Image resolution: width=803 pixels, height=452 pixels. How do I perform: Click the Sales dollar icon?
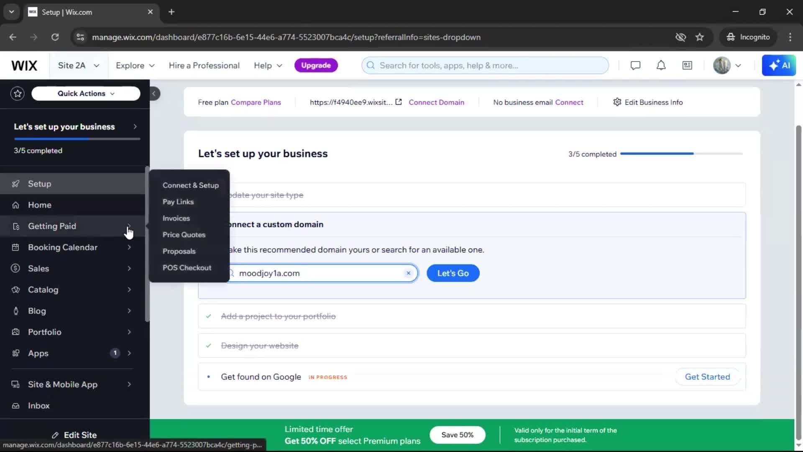[15, 268]
